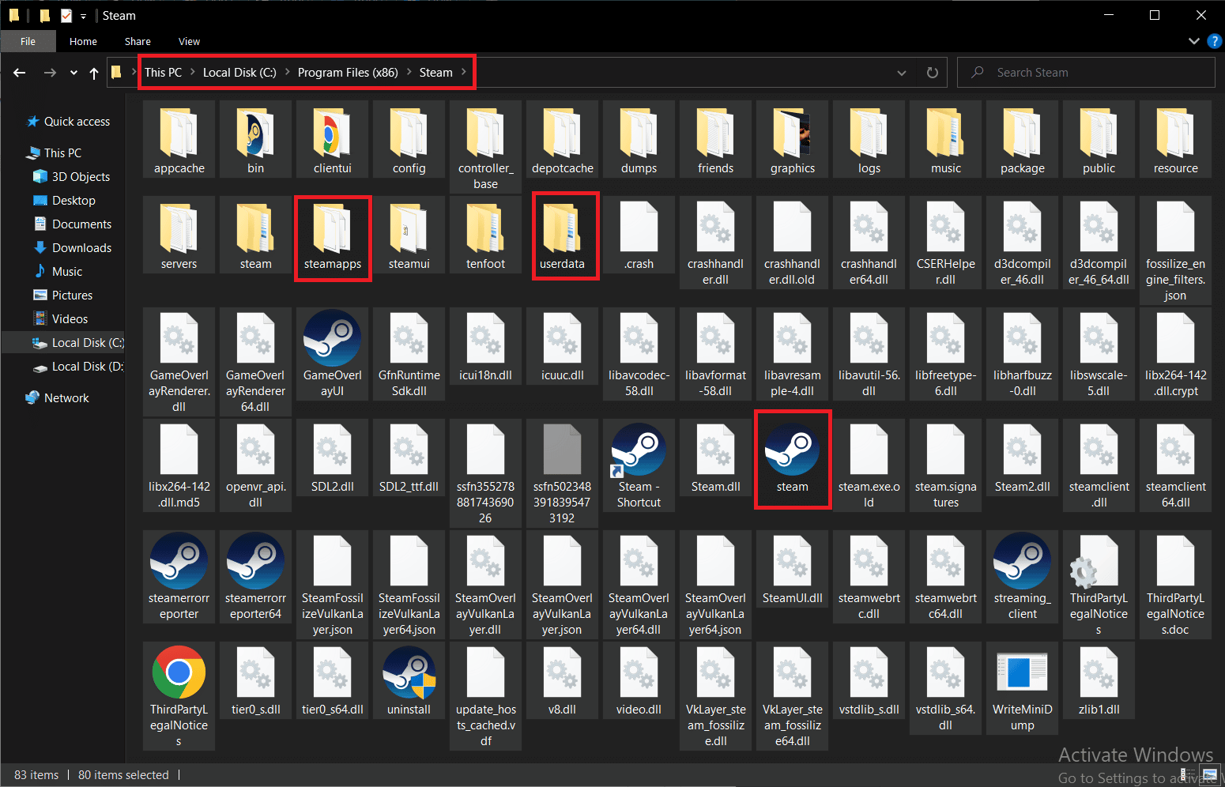The height and width of the screenshot is (787, 1225).
Task: Click inside the Search Steam box
Action: click(1087, 72)
